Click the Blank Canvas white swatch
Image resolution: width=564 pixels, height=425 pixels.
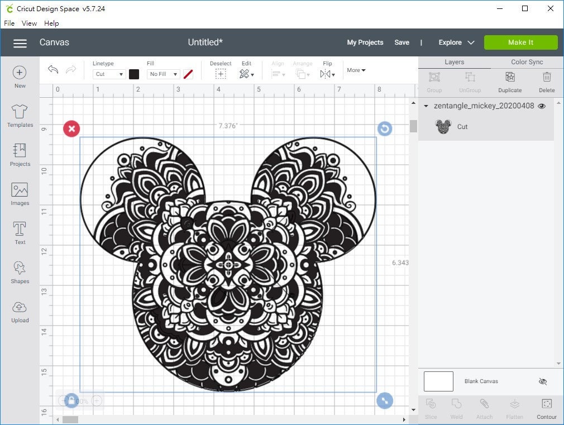tap(438, 381)
